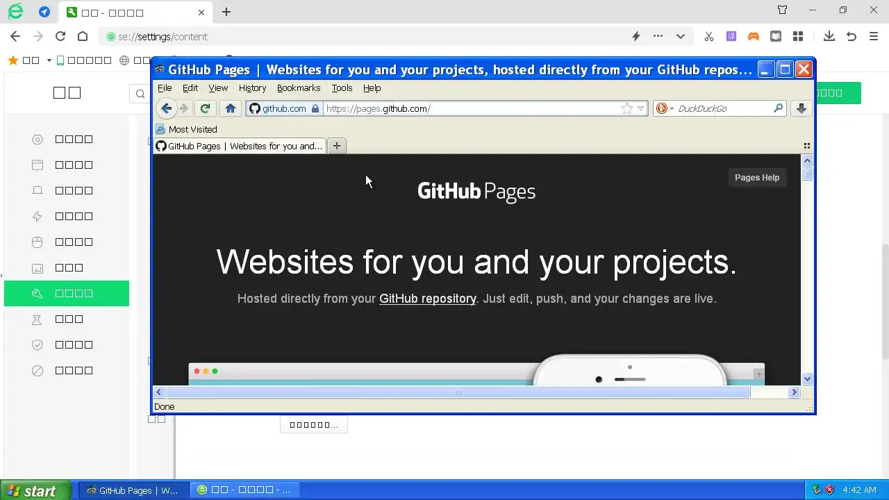The height and width of the screenshot is (500, 889).
Task: Open the tab groups grid icon
Action: point(807,146)
